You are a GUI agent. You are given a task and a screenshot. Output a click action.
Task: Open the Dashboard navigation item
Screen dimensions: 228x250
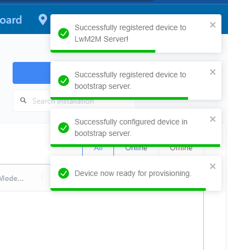coord(11,20)
